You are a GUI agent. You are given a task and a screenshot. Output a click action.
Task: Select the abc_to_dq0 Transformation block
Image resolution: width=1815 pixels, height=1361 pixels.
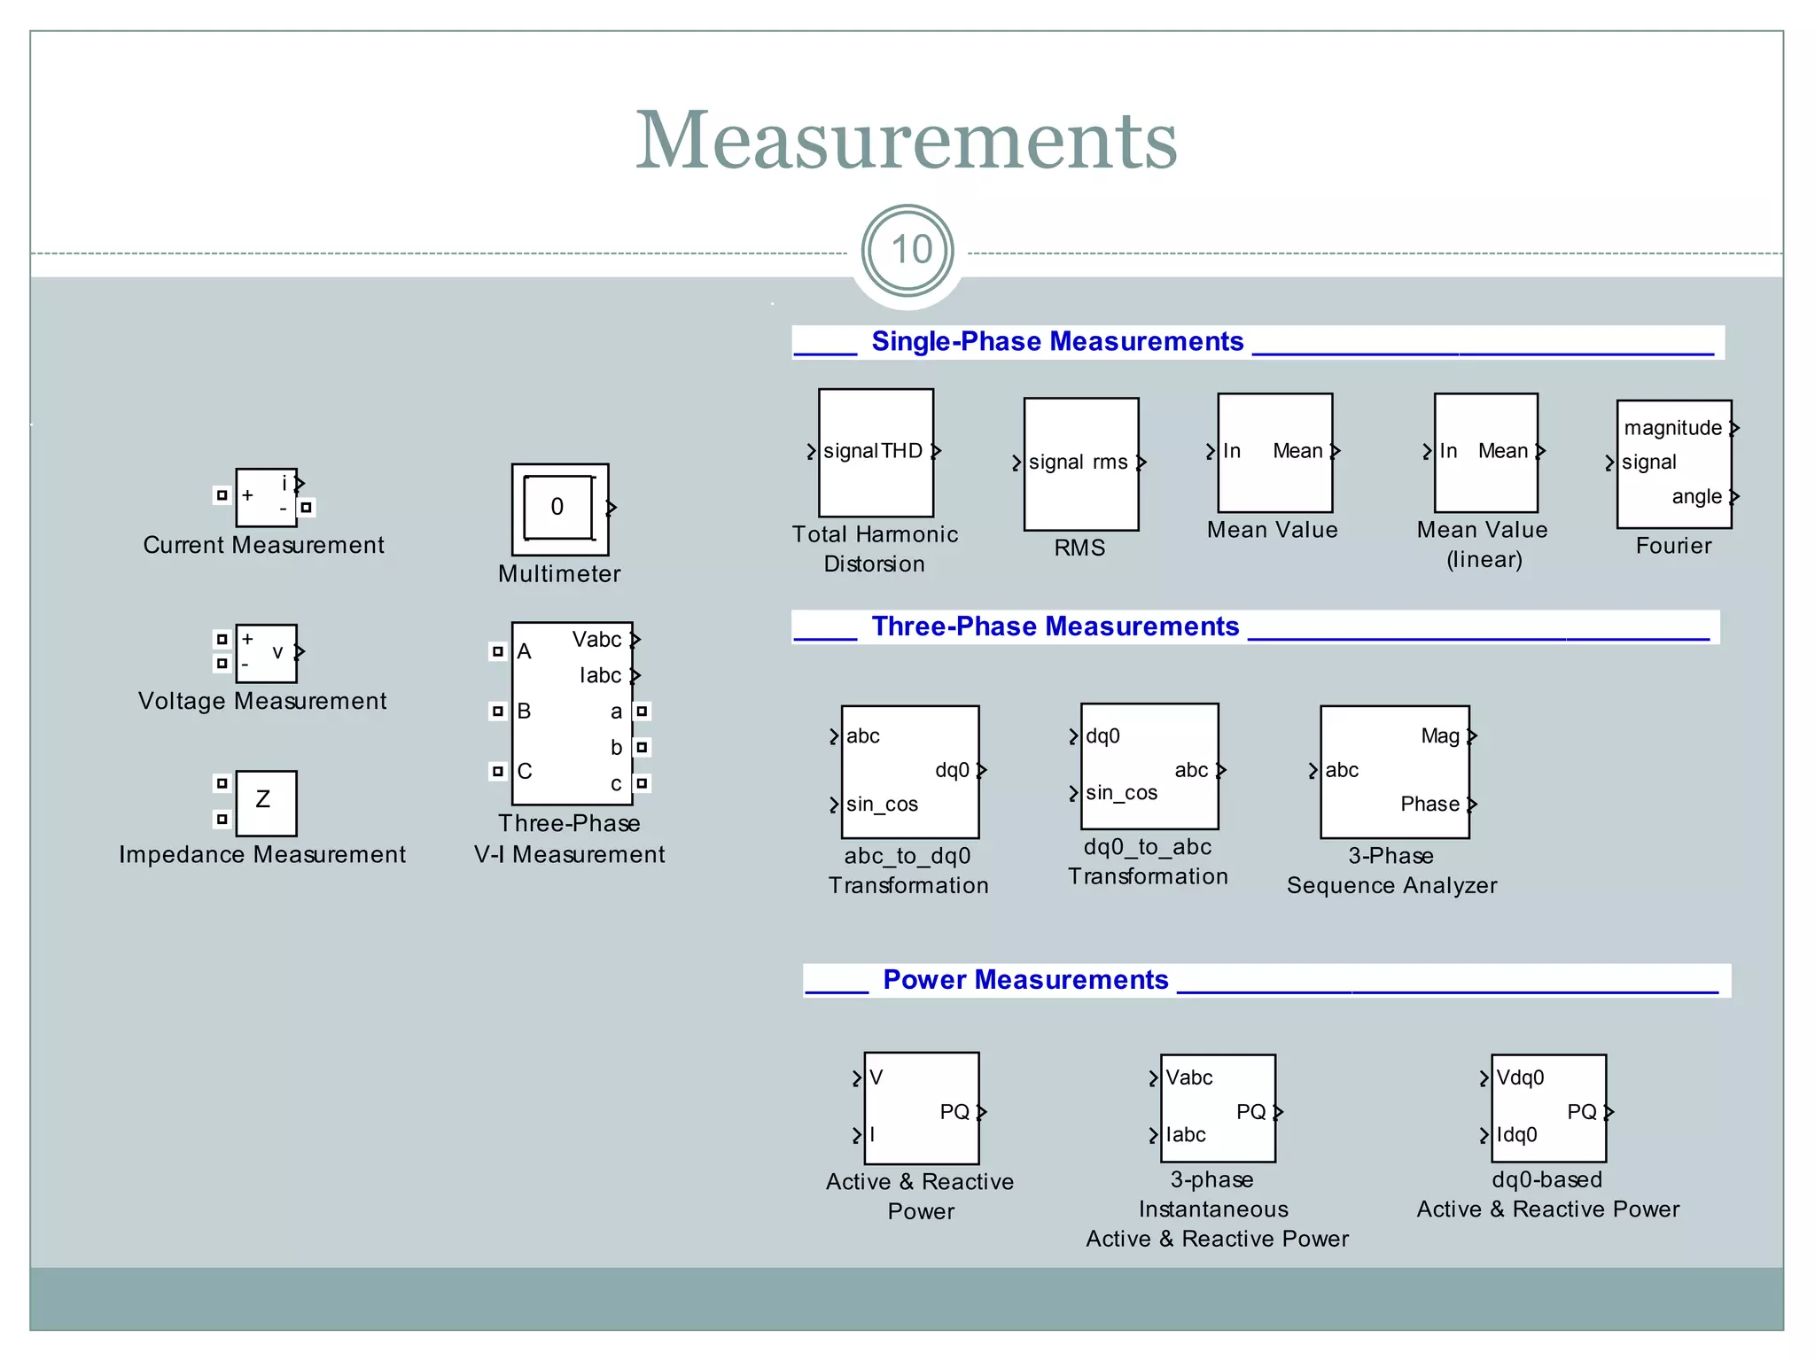pyautogui.click(x=909, y=772)
